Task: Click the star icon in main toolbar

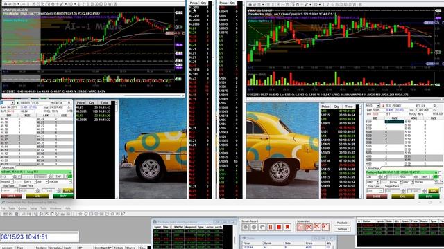Action: tap(80, 214)
